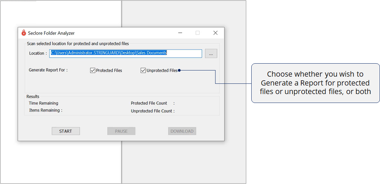Close the Seclore Folder Analyzer window
Screen dimensions: 380x184
[x=215, y=33]
